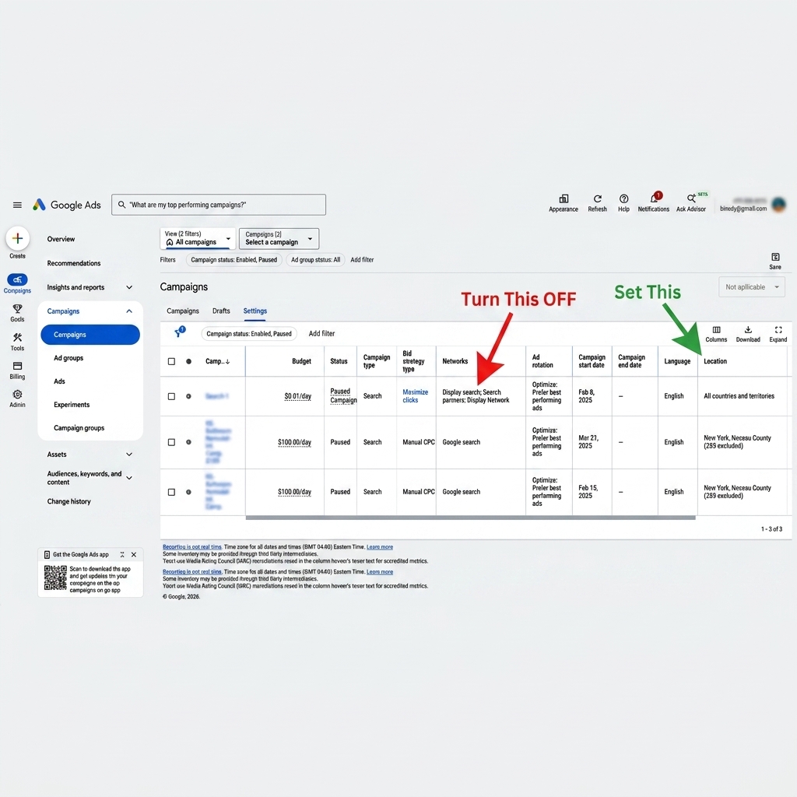
Task: Click status dot of Feb 15 campaign
Action: pyautogui.click(x=188, y=492)
